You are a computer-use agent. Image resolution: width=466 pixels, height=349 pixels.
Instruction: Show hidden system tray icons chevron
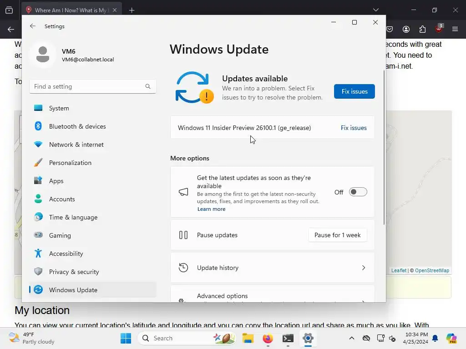tap(352, 338)
